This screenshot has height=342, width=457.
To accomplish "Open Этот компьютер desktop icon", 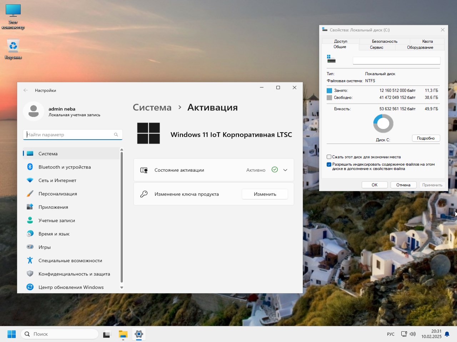I will click(13, 16).
